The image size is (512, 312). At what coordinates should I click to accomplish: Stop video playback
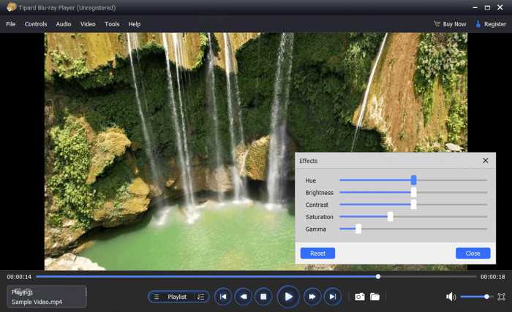(x=263, y=297)
